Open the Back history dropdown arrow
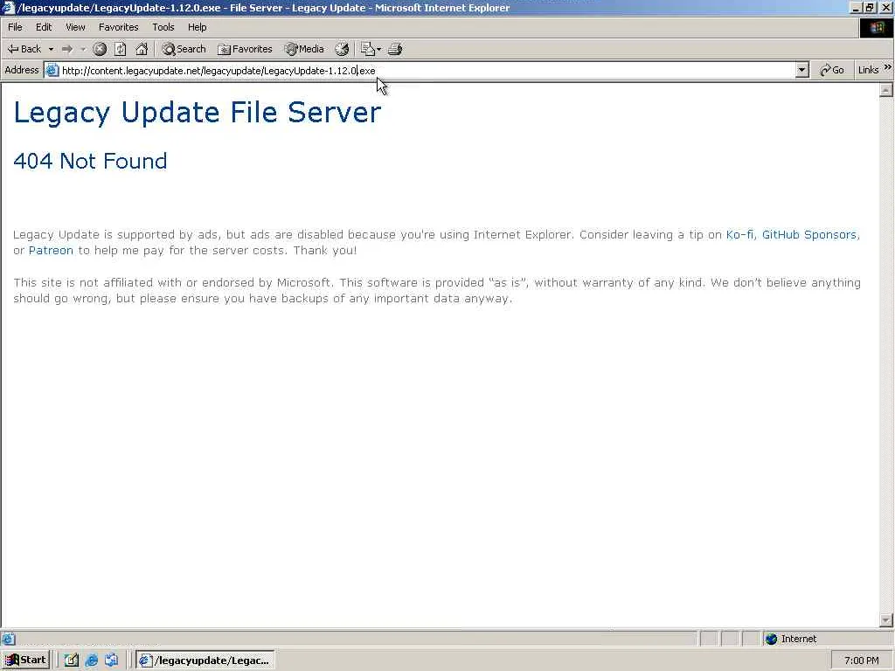Screen dimensions: 895x671 click(x=51, y=49)
